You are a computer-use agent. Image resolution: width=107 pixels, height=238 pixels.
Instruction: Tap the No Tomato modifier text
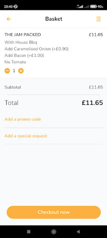(15, 62)
